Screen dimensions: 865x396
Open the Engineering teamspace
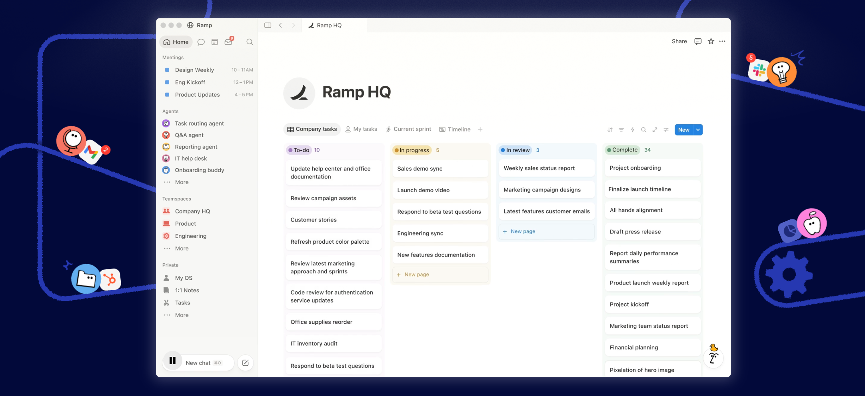(190, 236)
